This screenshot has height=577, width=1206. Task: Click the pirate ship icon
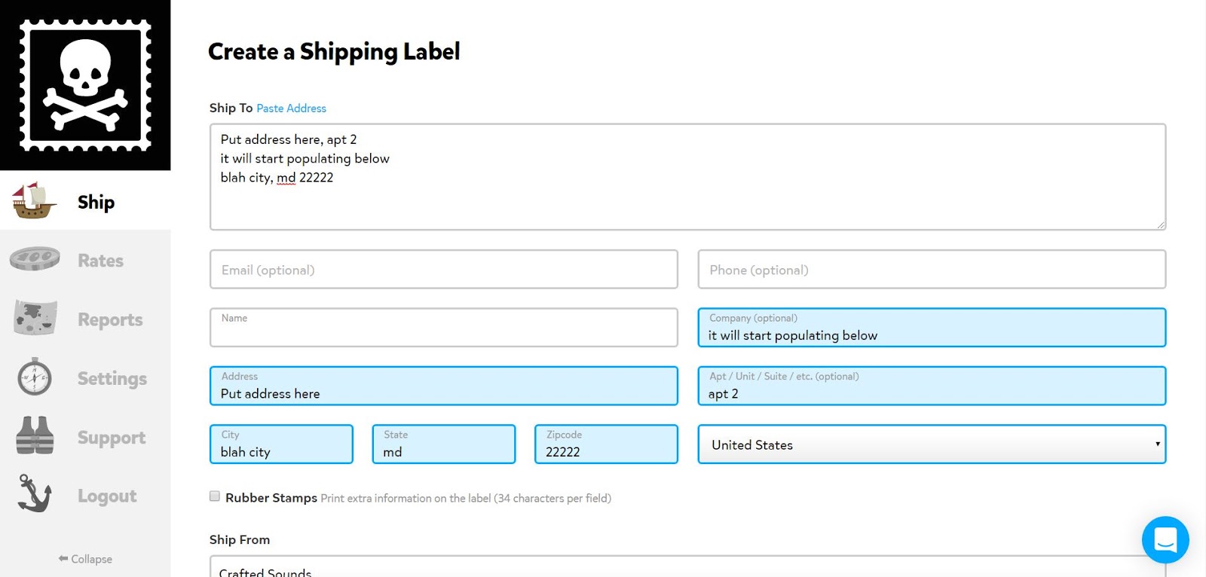point(34,201)
